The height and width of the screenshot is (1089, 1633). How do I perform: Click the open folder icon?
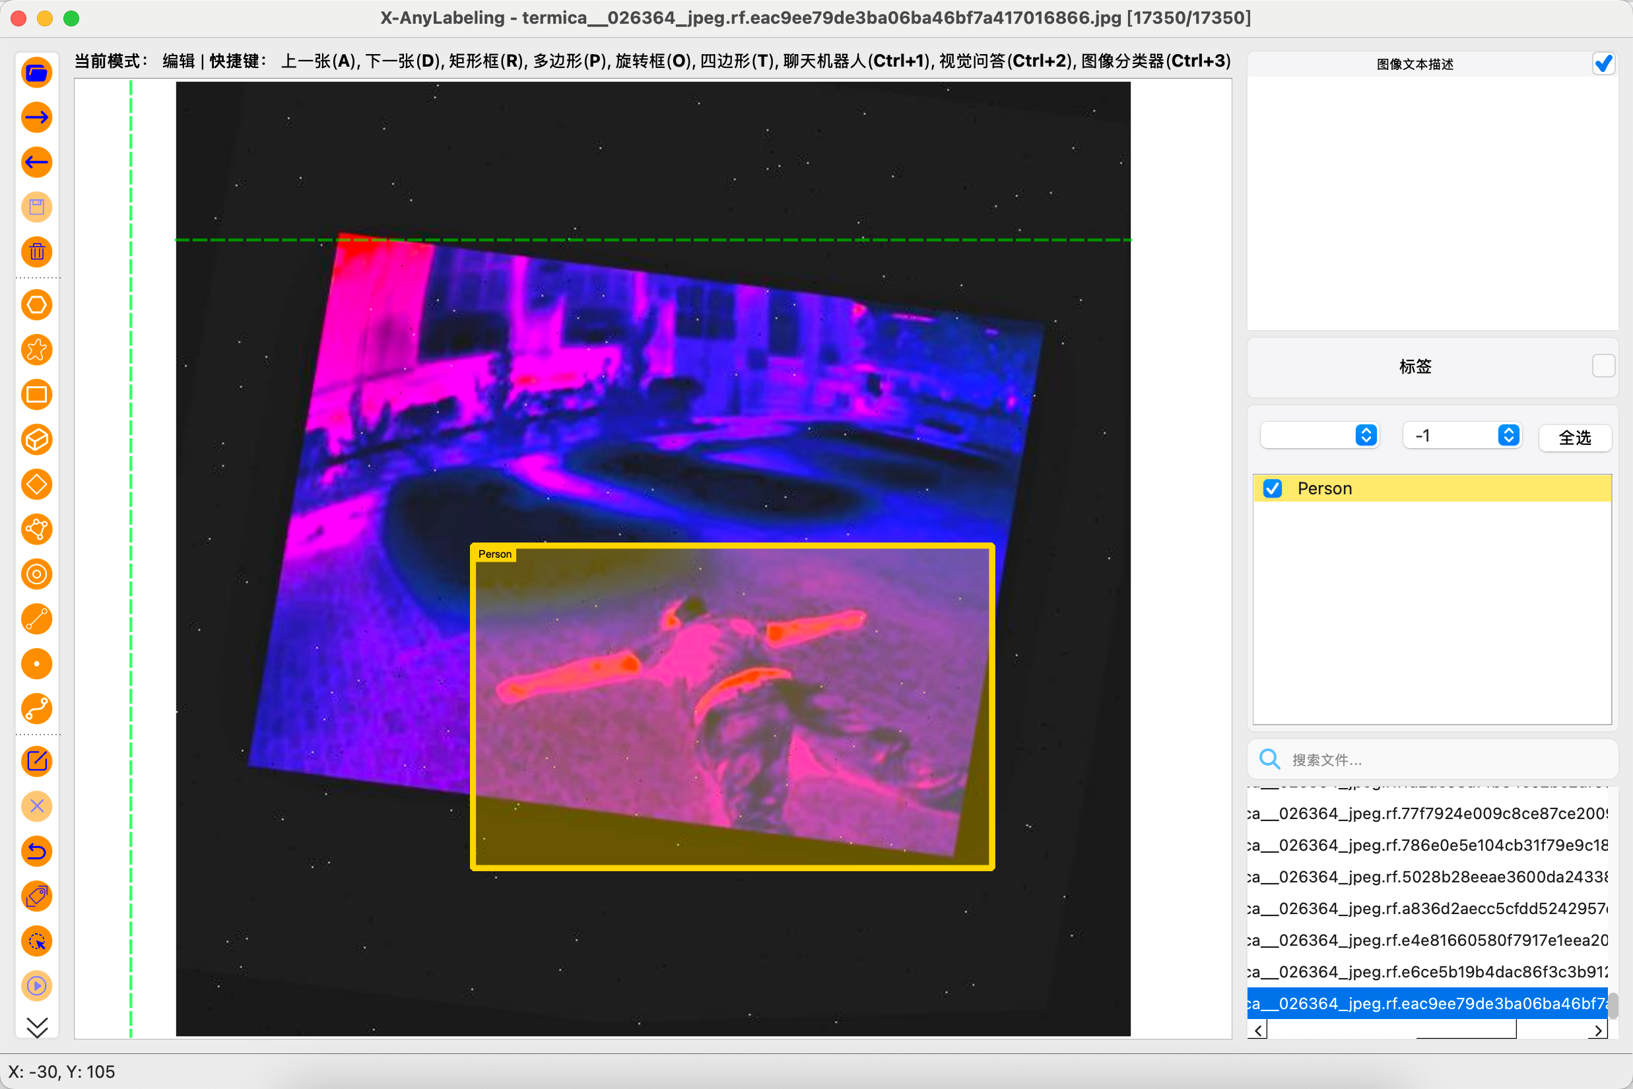[37, 72]
